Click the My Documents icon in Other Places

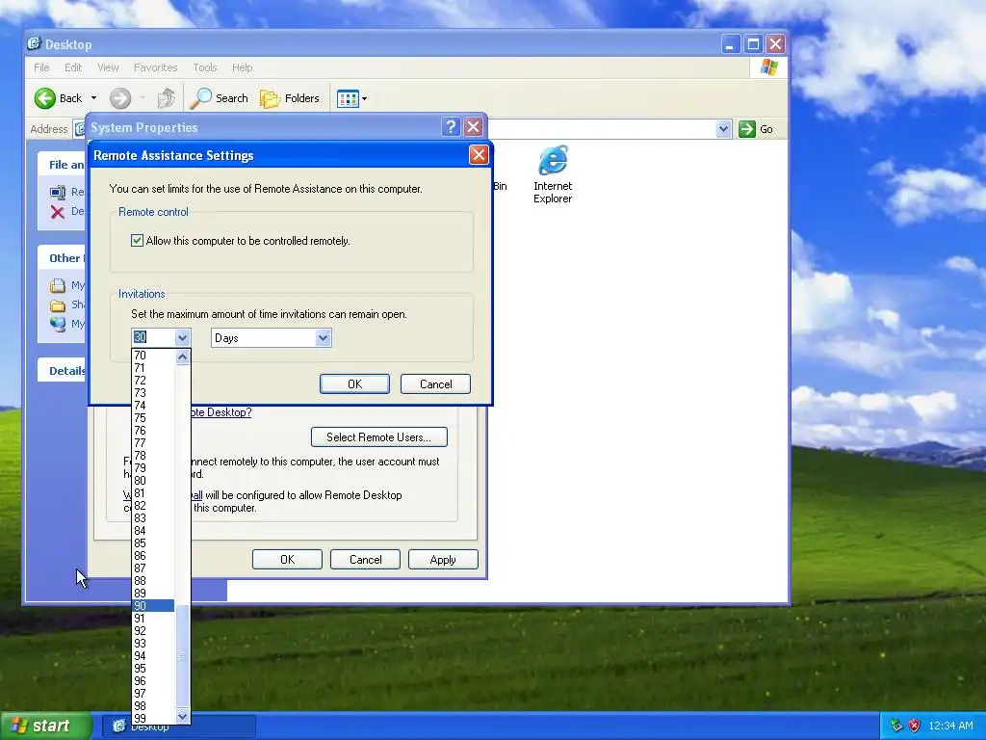(58, 285)
